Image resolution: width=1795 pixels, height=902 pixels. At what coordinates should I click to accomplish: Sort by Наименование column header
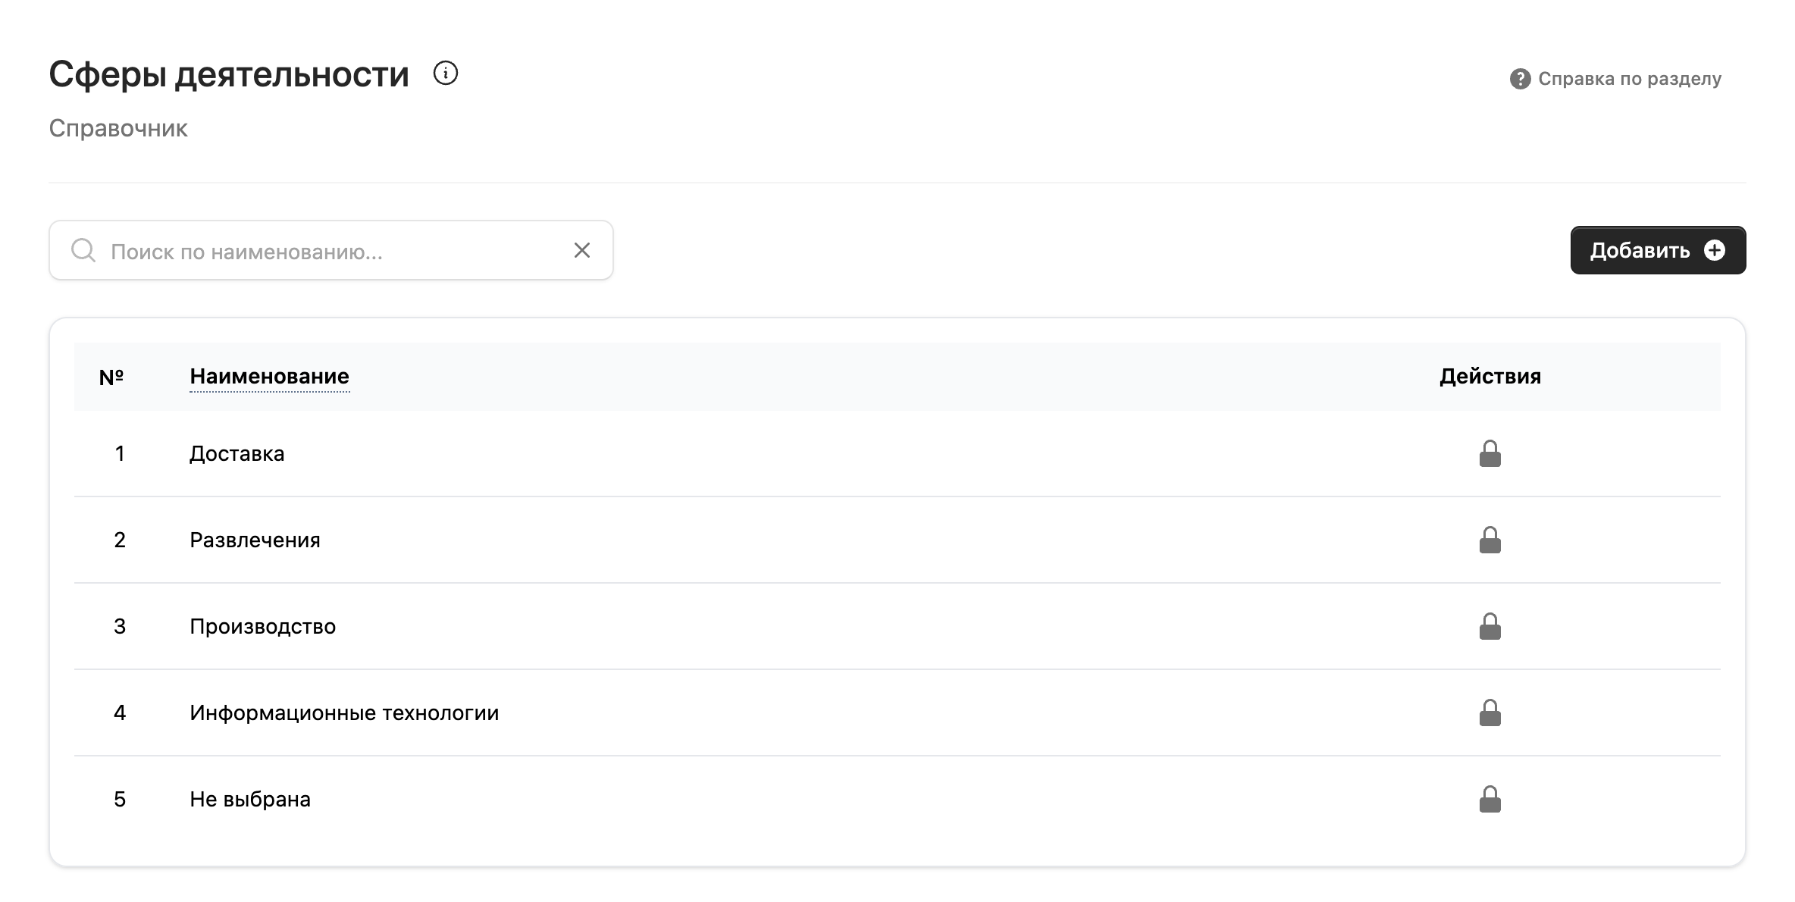coord(269,377)
